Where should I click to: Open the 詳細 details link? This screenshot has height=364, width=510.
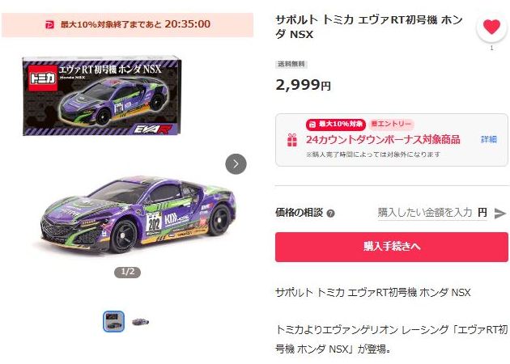point(488,139)
